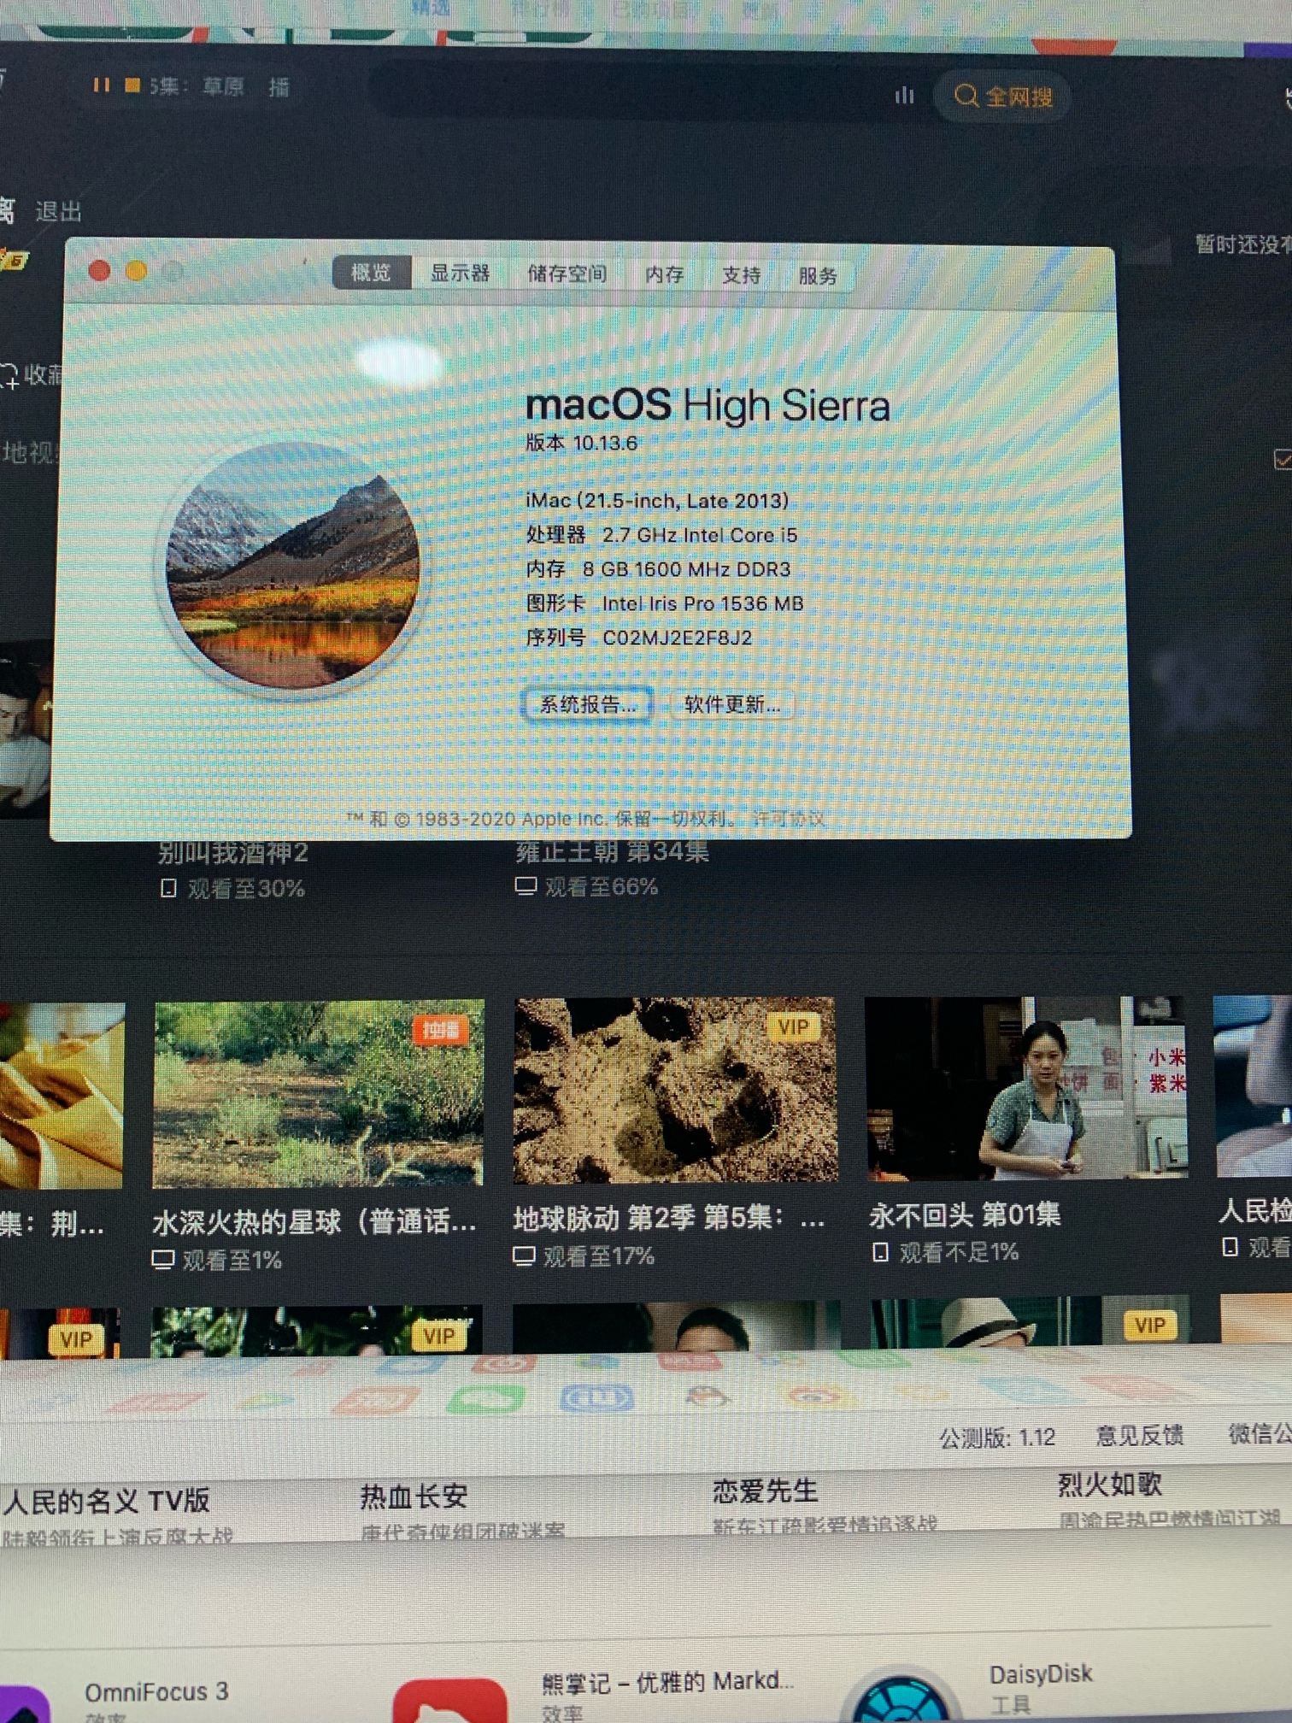Open the 内存 tab
The width and height of the screenshot is (1292, 1723).
click(665, 275)
